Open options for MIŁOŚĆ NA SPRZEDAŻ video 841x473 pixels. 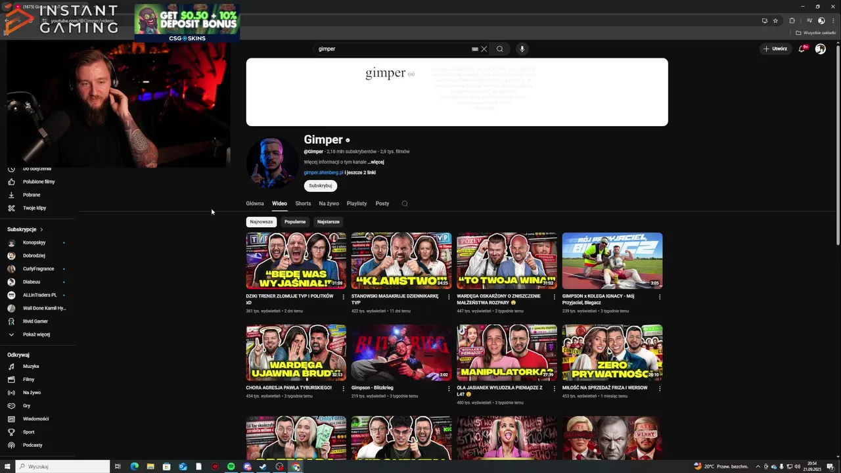660,388
